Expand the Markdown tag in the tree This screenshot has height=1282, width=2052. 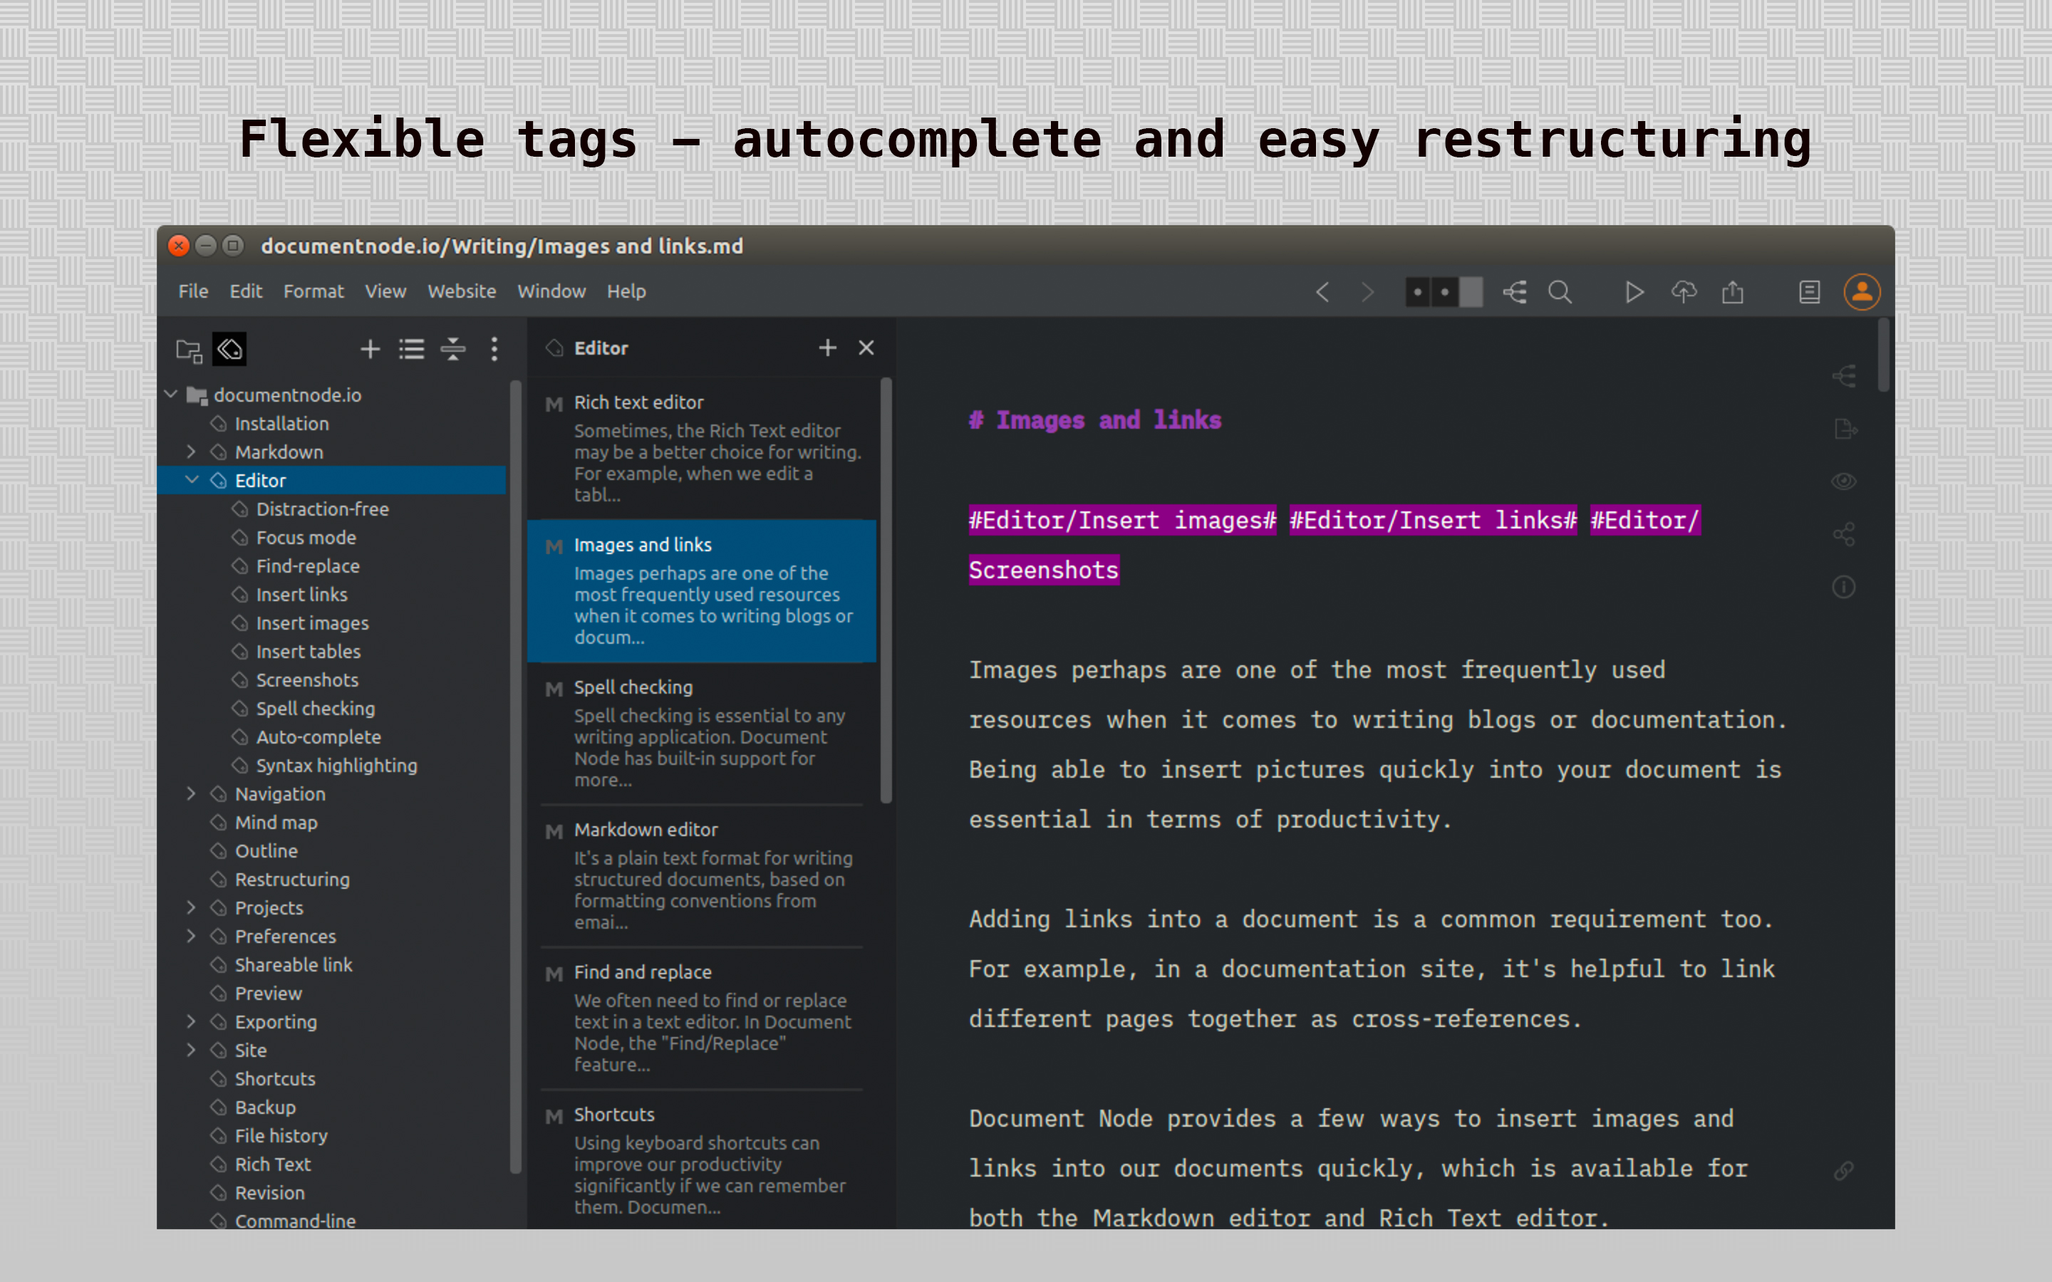[192, 452]
